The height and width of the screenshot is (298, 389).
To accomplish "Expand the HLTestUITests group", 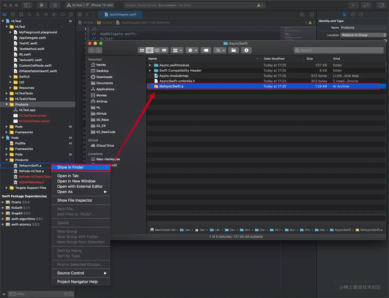I will click(x=7, y=99).
